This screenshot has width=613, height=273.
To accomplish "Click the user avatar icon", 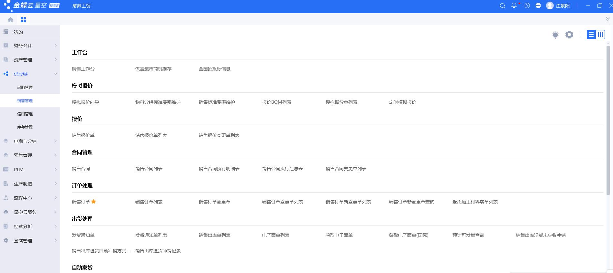I will (x=550, y=6).
